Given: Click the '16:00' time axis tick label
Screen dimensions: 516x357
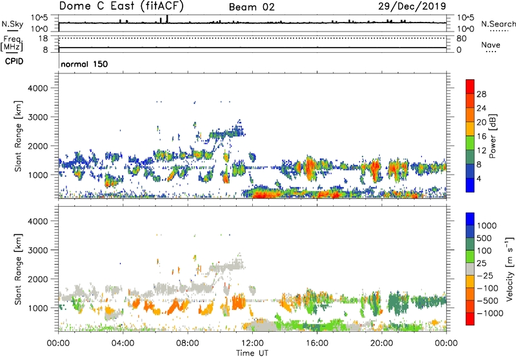Looking at the screenshot, I should [317, 343].
